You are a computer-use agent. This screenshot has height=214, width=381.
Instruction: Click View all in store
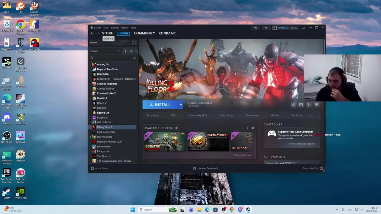pos(243,155)
